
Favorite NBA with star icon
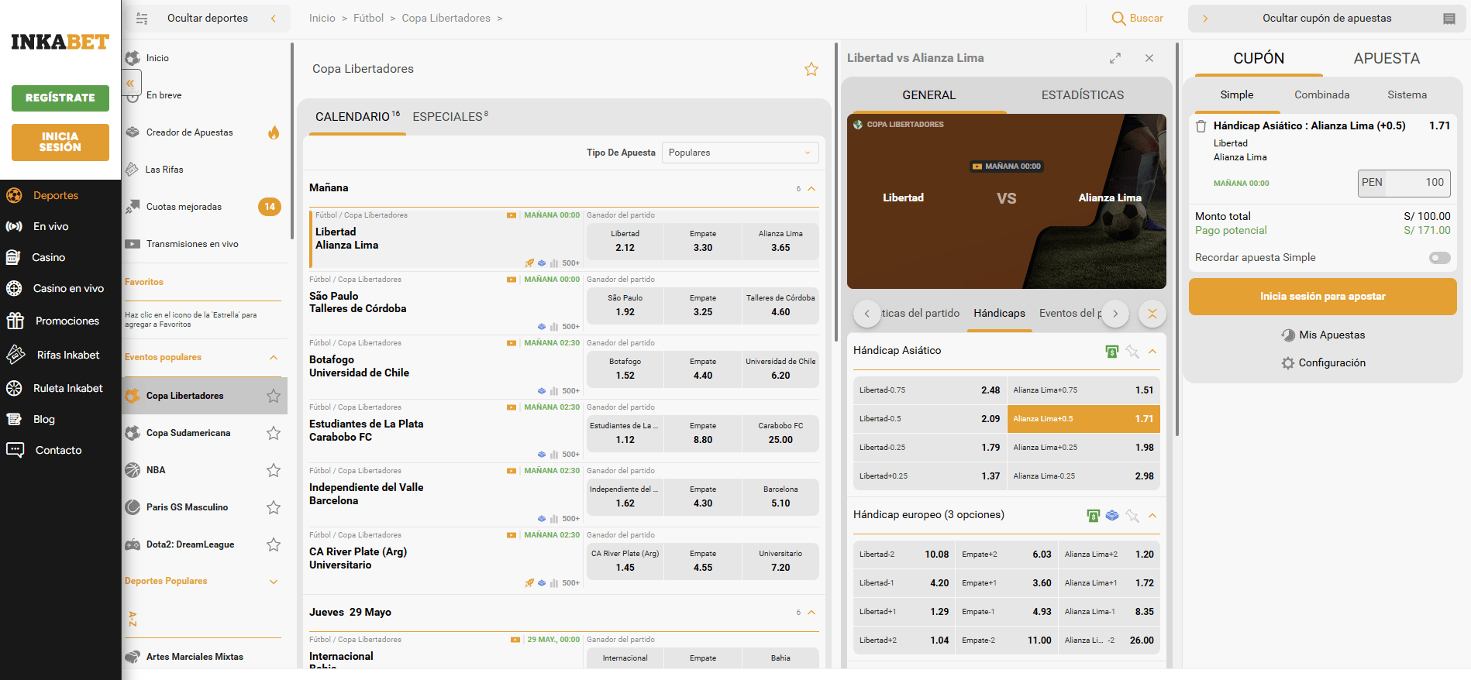[274, 470]
